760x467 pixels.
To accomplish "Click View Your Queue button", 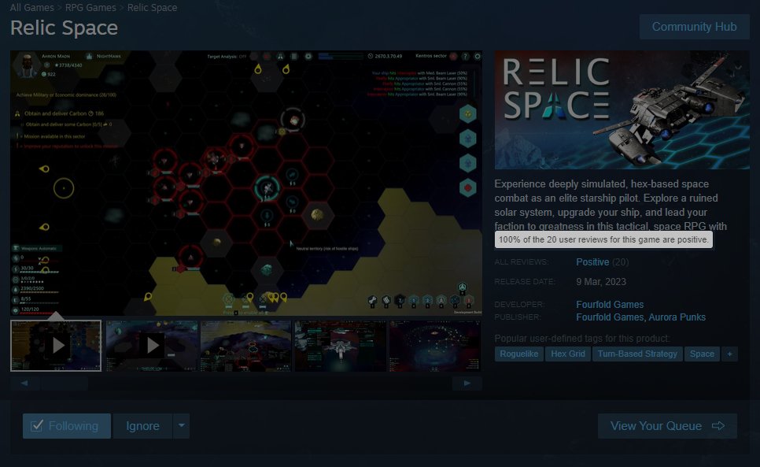I will (667, 426).
